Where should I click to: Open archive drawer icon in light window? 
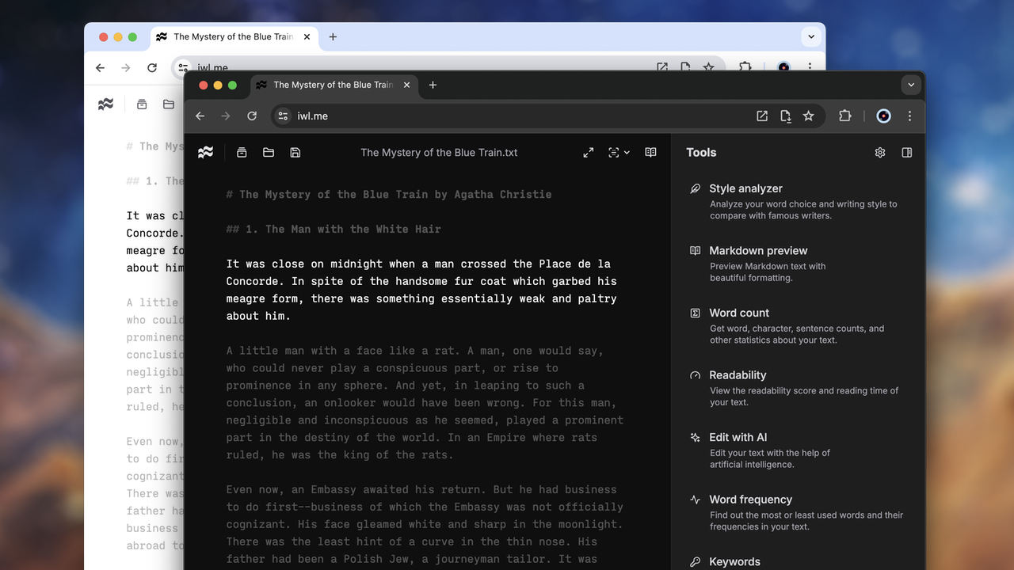pos(142,104)
